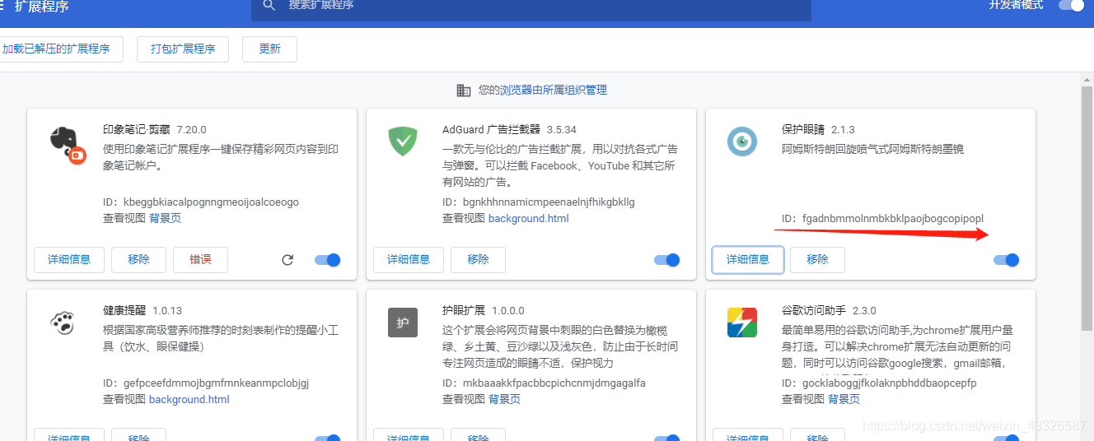The image size is (1094, 441).
Task: Click the 保护眼睛 eye icon
Action: pos(742,142)
